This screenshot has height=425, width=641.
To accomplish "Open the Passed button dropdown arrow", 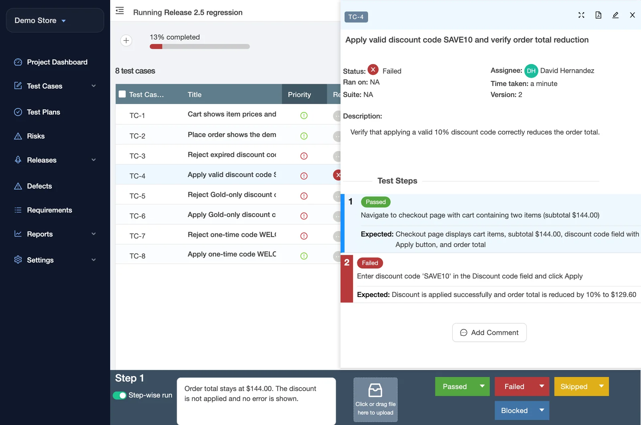I will point(482,386).
